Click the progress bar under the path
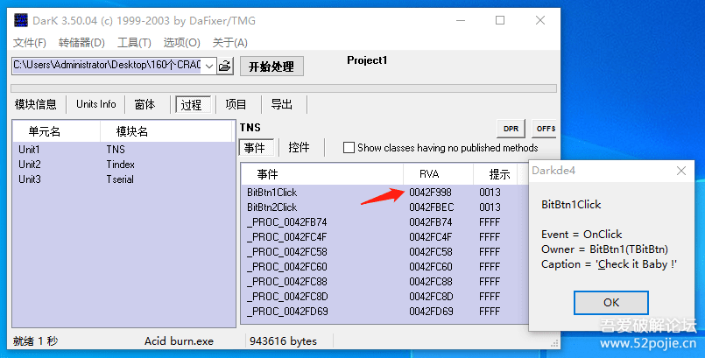 [x=283, y=88]
